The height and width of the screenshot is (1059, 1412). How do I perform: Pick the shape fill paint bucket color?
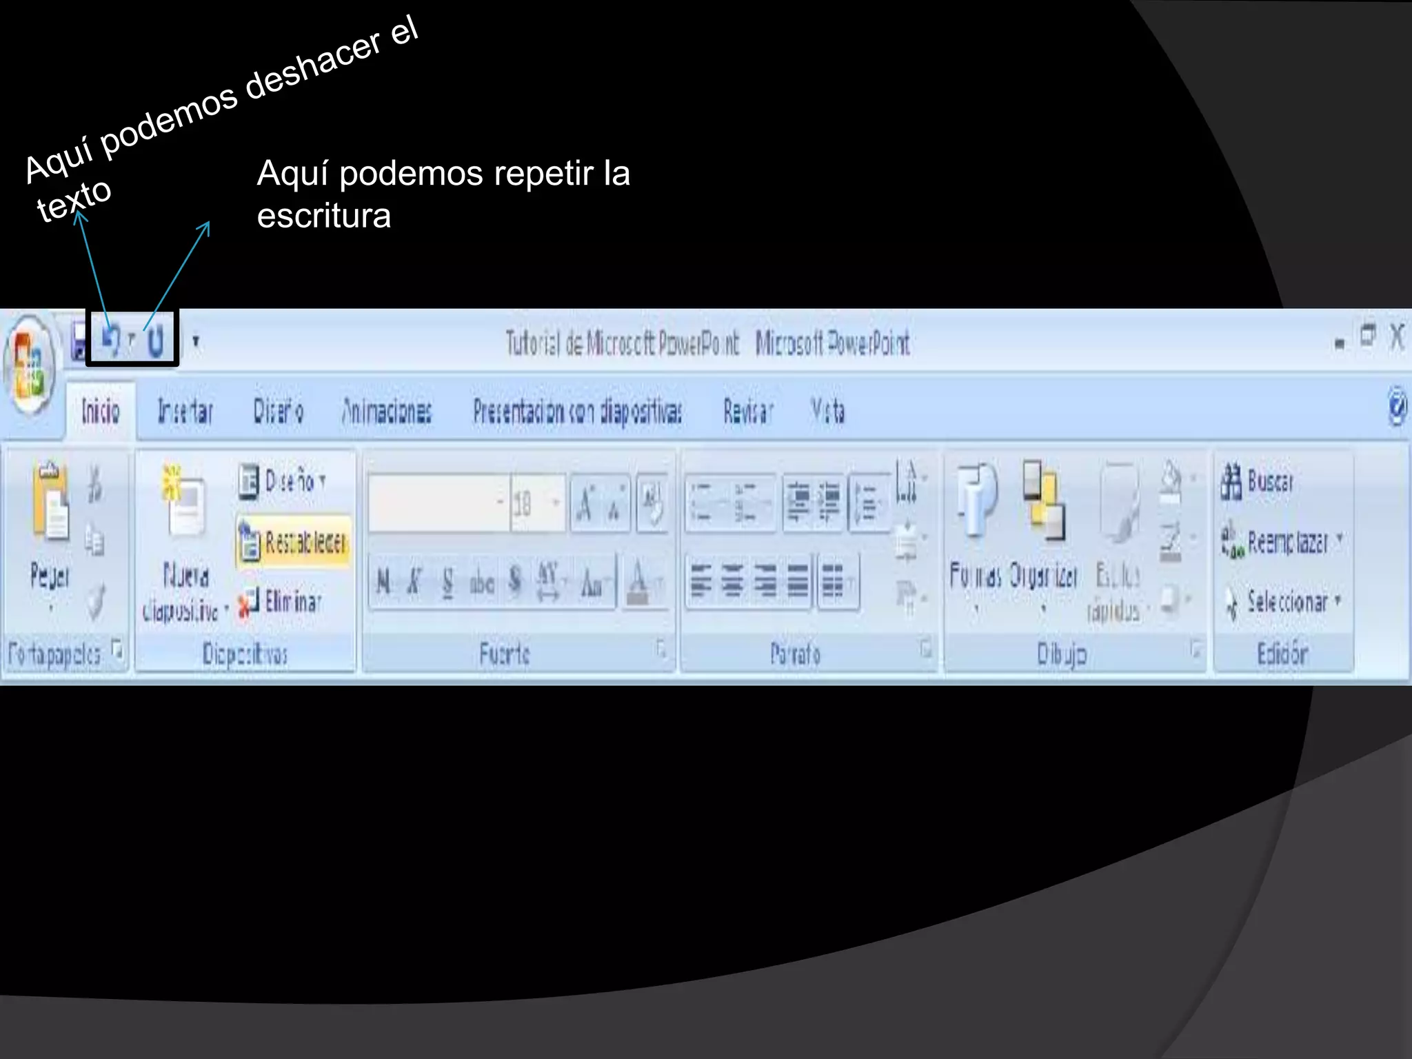pos(1171,481)
